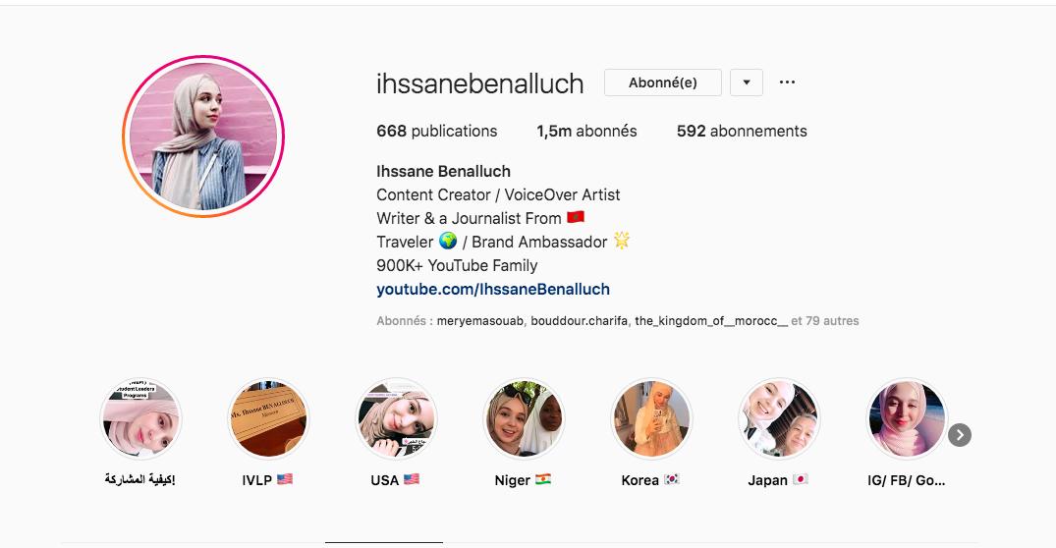
Task: View the 592 abonnements list
Action: pos(742,132)
